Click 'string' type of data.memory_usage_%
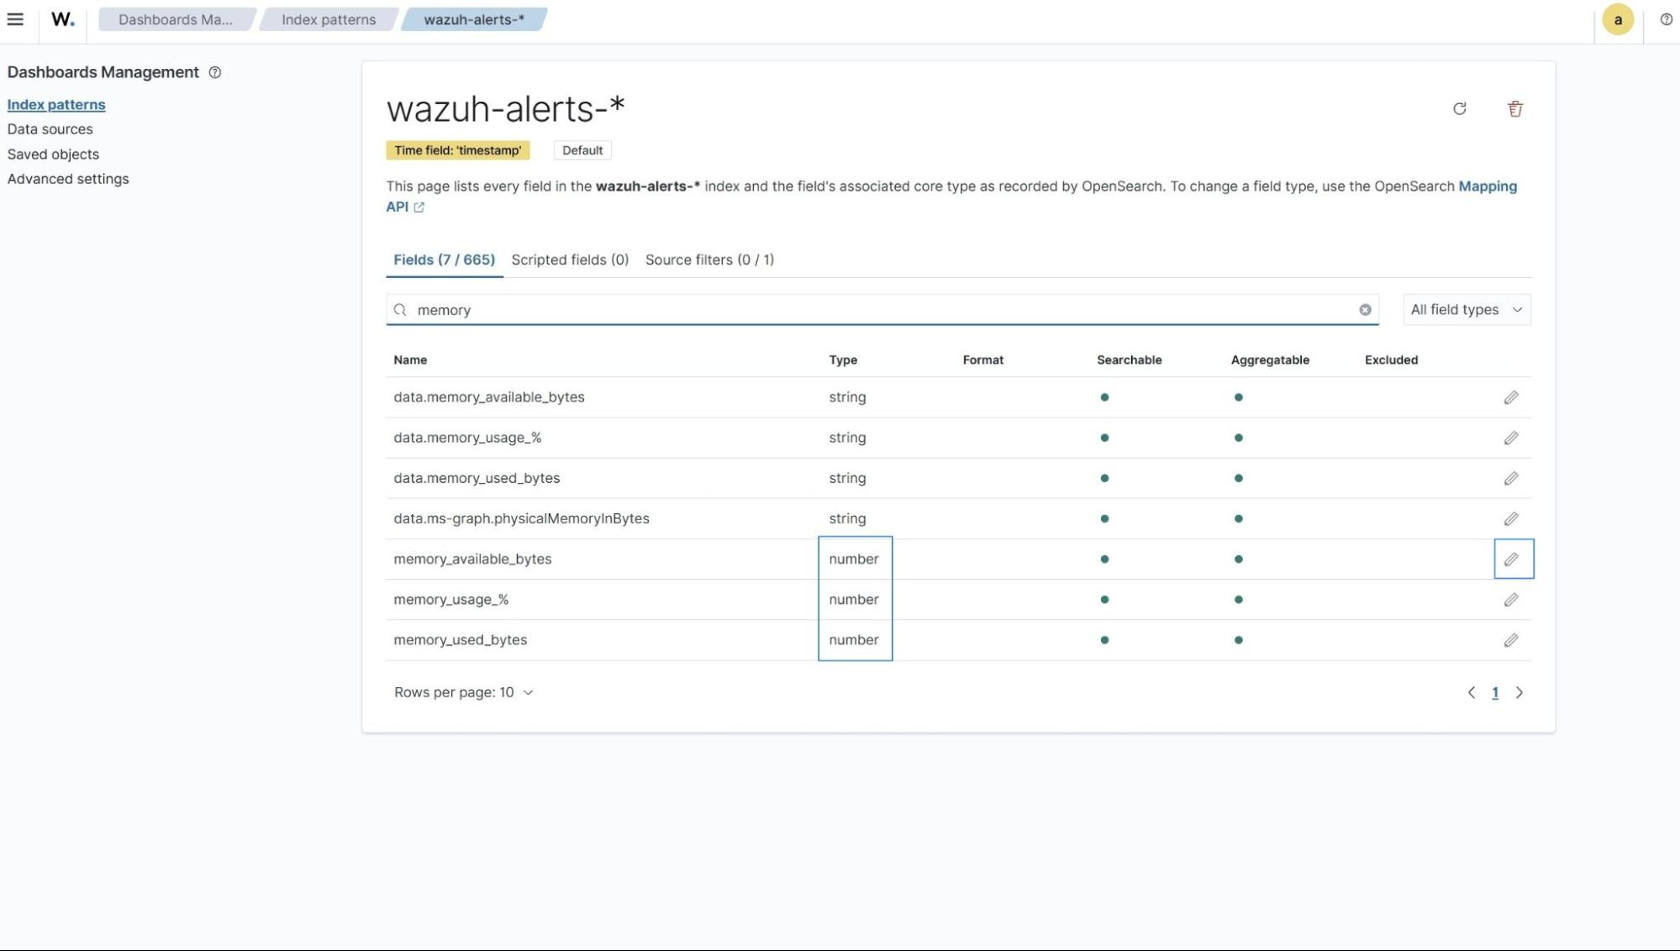The height and width of the screenshot is (951, 1680). (847, 438)
